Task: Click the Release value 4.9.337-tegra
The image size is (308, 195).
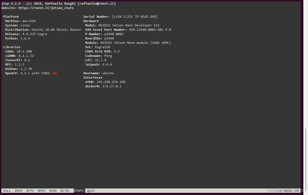Action: click(35, 34)
